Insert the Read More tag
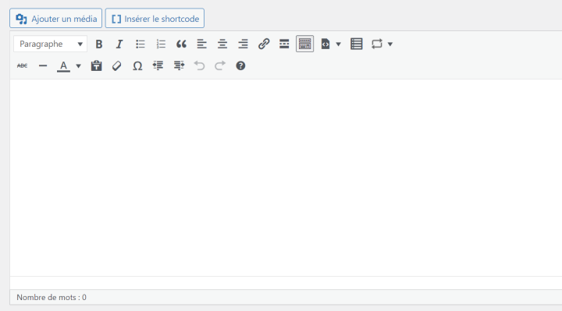 pyautogui.click(x=284, y=44)
